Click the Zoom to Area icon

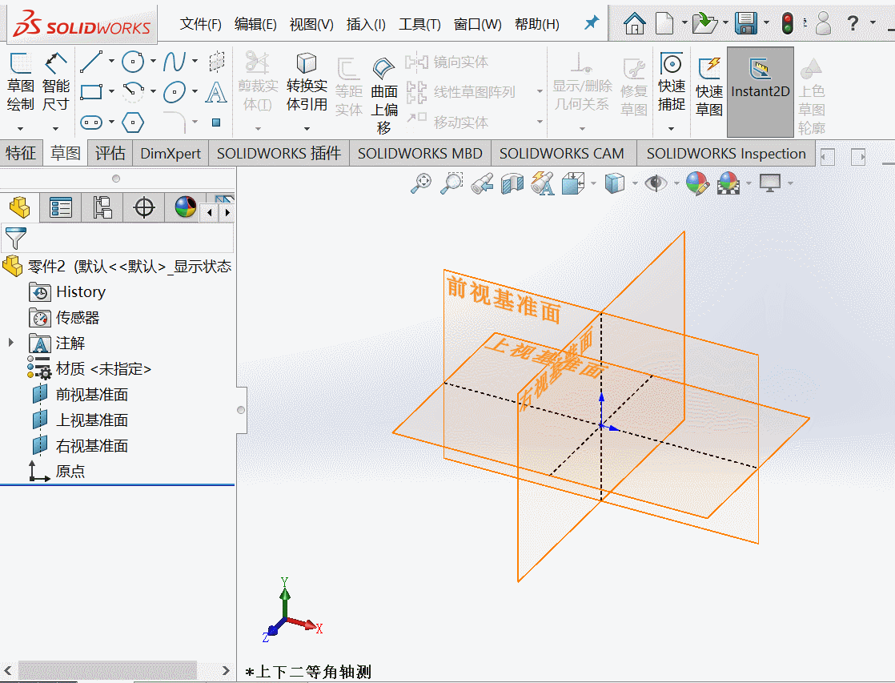452,183
